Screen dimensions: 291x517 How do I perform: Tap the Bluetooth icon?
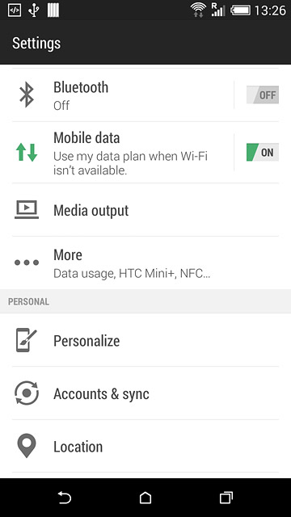(27, 95)
